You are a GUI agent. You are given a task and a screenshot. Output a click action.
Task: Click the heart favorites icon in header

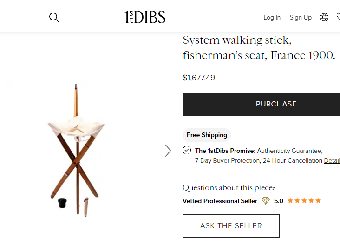point(338,17)
